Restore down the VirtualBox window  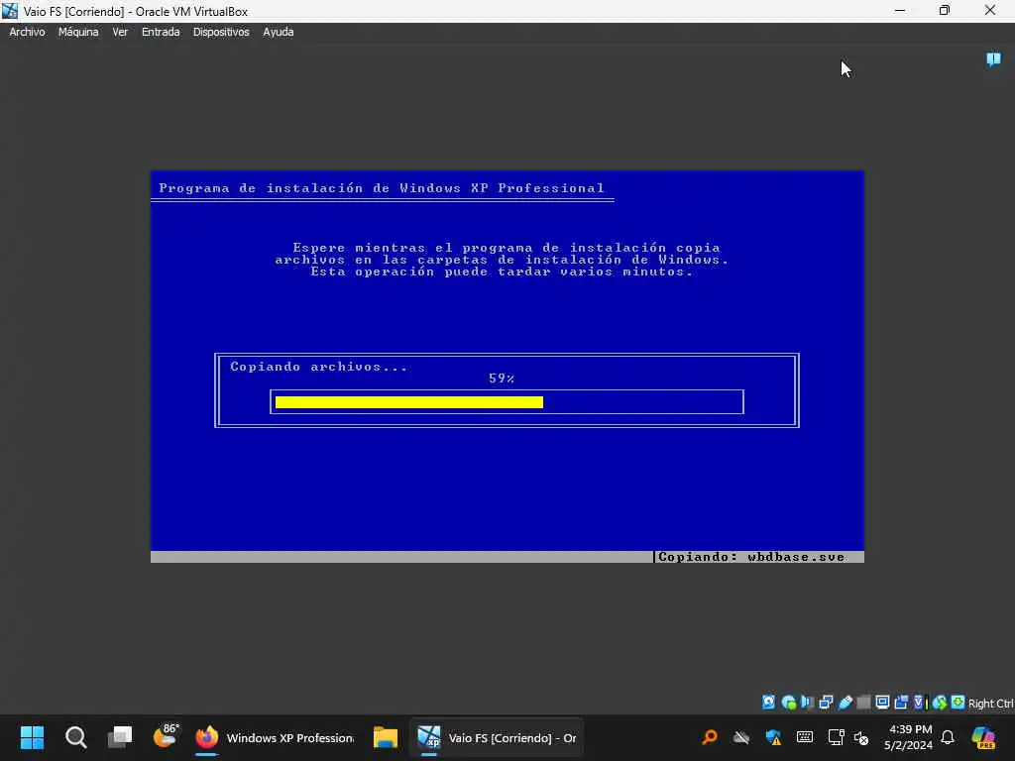(x=945, y=11)
